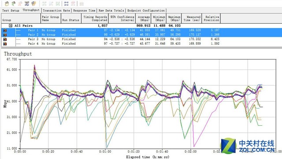Click Pair 1 minimum value 17.061
The height and width of the screenshot is (159, 282).
160,30
